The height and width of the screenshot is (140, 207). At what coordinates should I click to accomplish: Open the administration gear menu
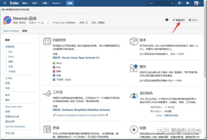pyautogui.click(x=188, y=3)
